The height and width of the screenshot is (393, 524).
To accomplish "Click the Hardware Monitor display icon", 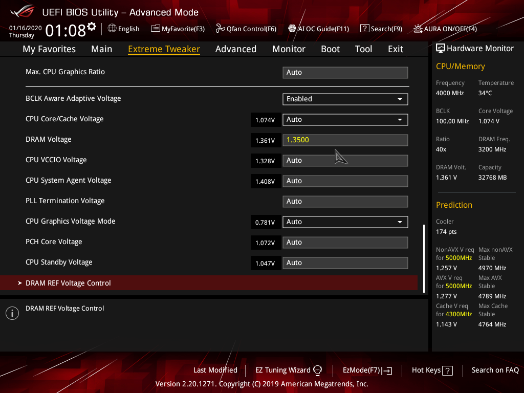I will coord(441,49).
